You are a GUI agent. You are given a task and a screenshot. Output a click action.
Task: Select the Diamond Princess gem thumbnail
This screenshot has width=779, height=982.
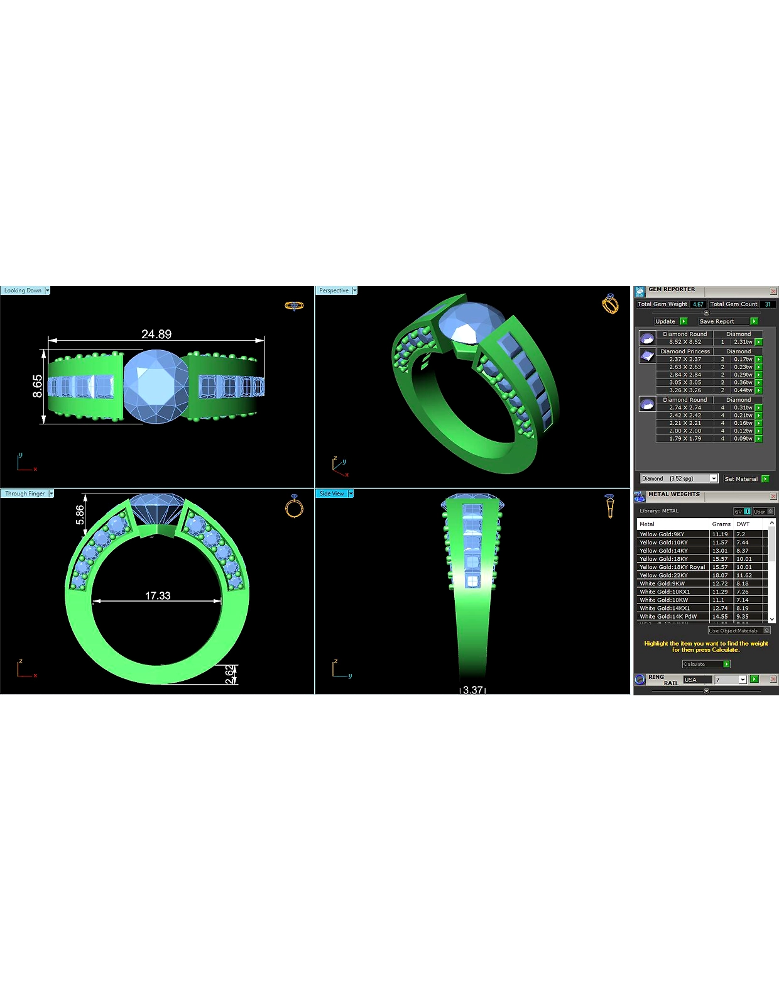coord(647,355)
